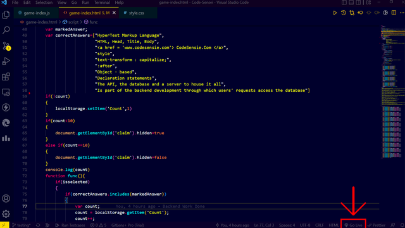
Task: Click 'function func(){' on line 72
Action: click(65, 176)
